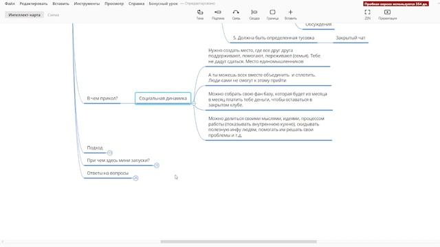Open the Файл menu
Viewport: 440px width, 247px height.
coord(10,3)
